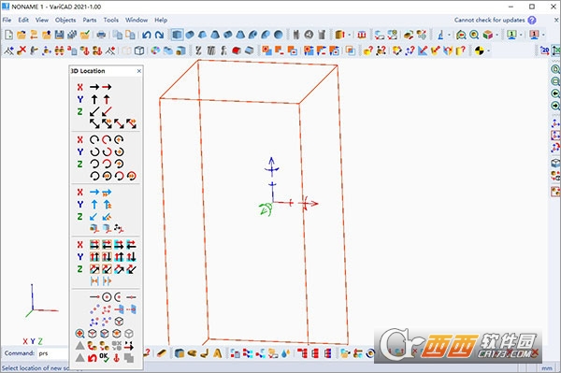Click the mm units status indicator
Viewport: 561px width, 373px height.
pos(547,368)
